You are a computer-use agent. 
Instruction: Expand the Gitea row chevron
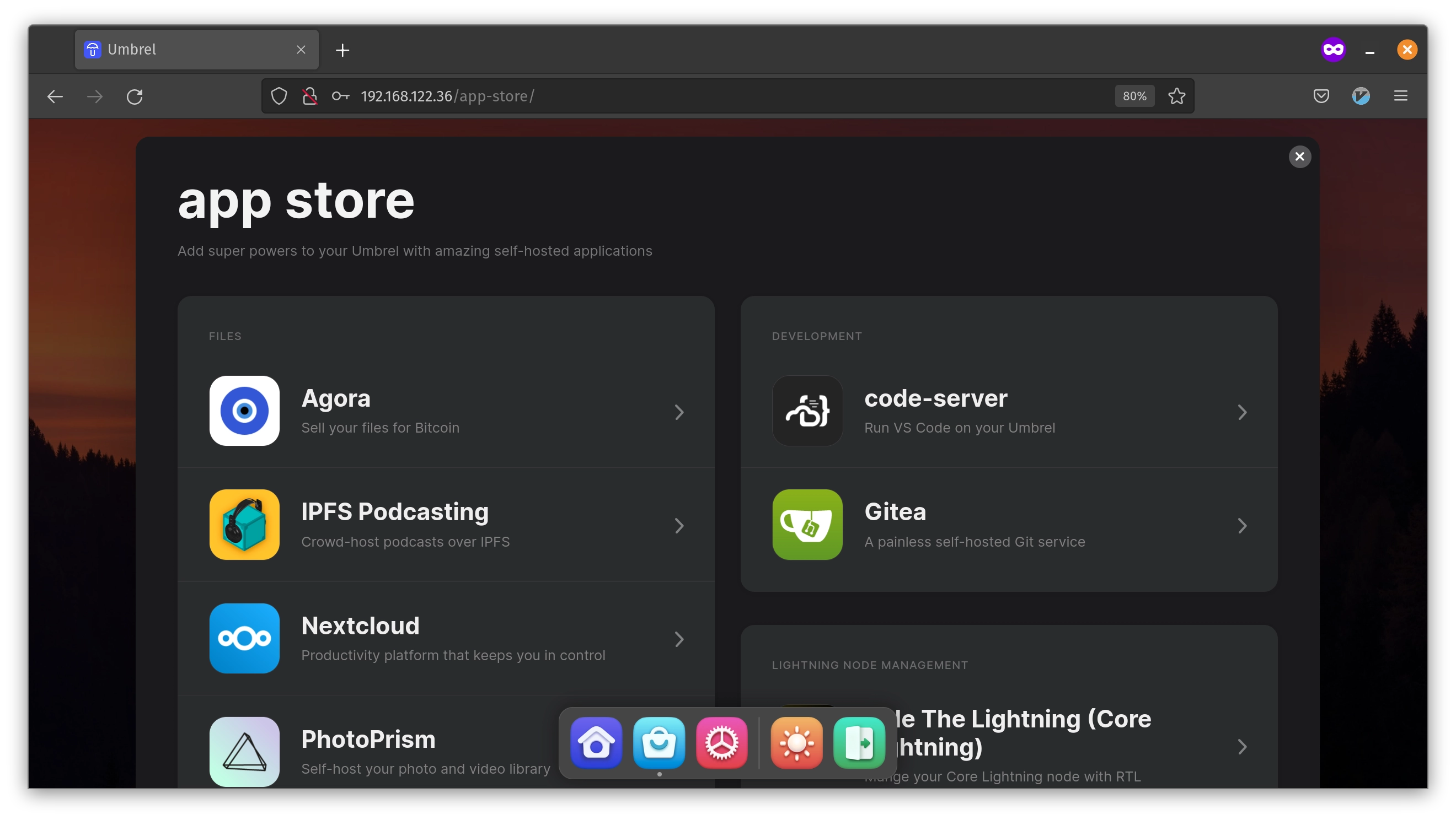(x=1243, y=526)
